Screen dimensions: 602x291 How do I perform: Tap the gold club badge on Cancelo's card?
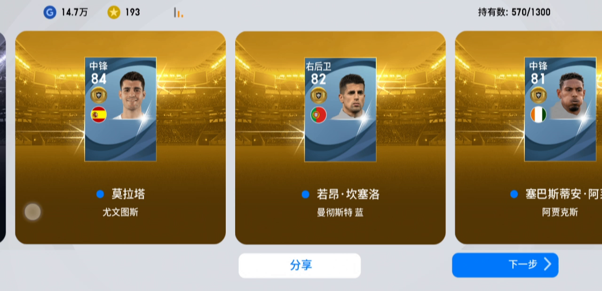319,95
